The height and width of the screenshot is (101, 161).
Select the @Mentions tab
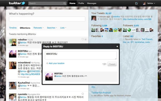point(25,28)
